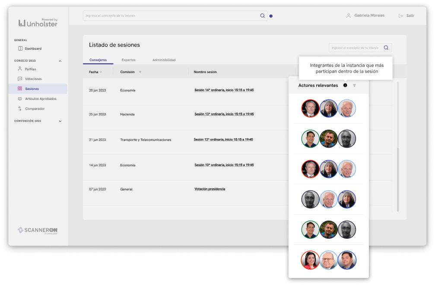Click the info icon beside top search bar
435x285 pixels.
[271, 16]
